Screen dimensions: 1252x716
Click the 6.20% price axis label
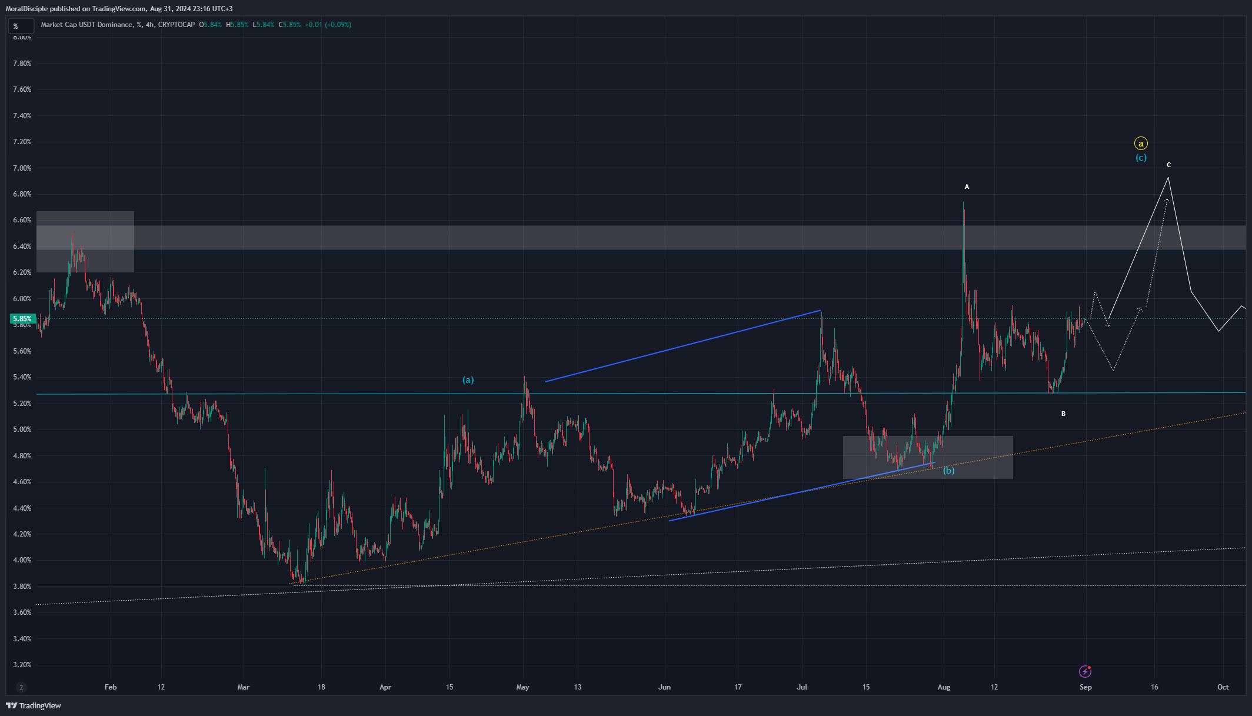22,272
